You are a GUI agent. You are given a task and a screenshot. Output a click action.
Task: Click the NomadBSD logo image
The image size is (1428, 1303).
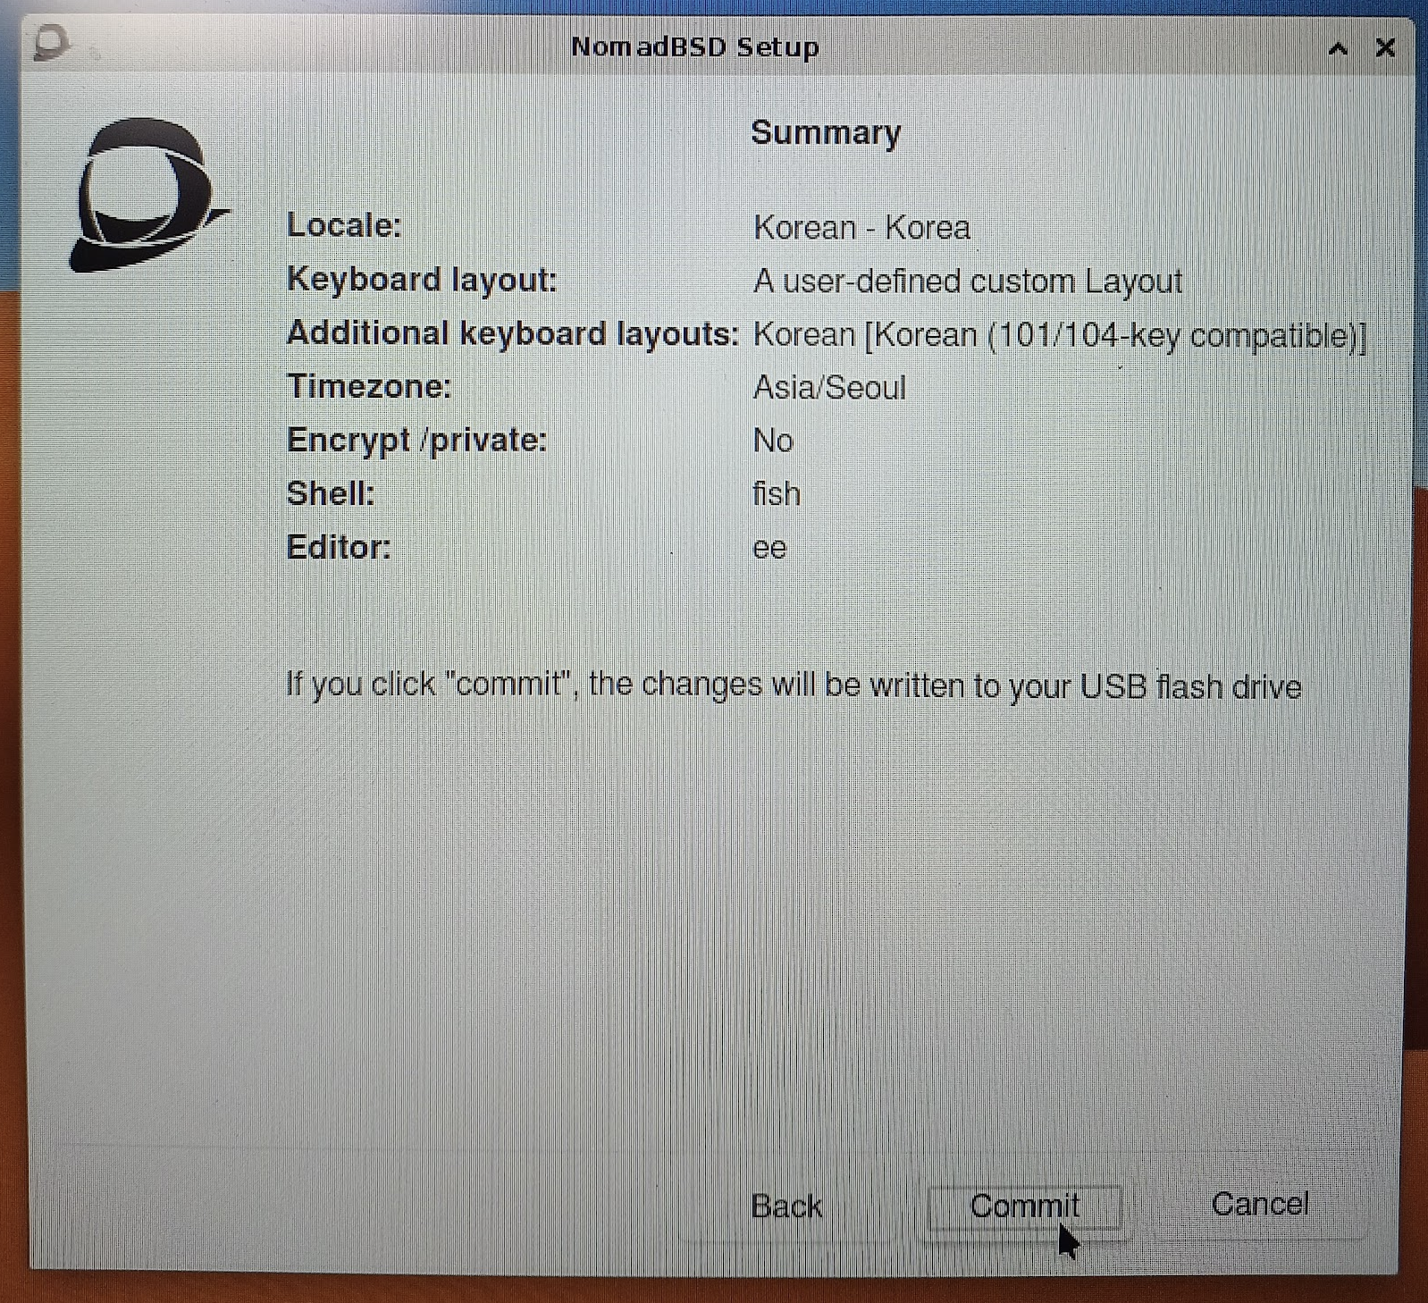pos(148,194)
